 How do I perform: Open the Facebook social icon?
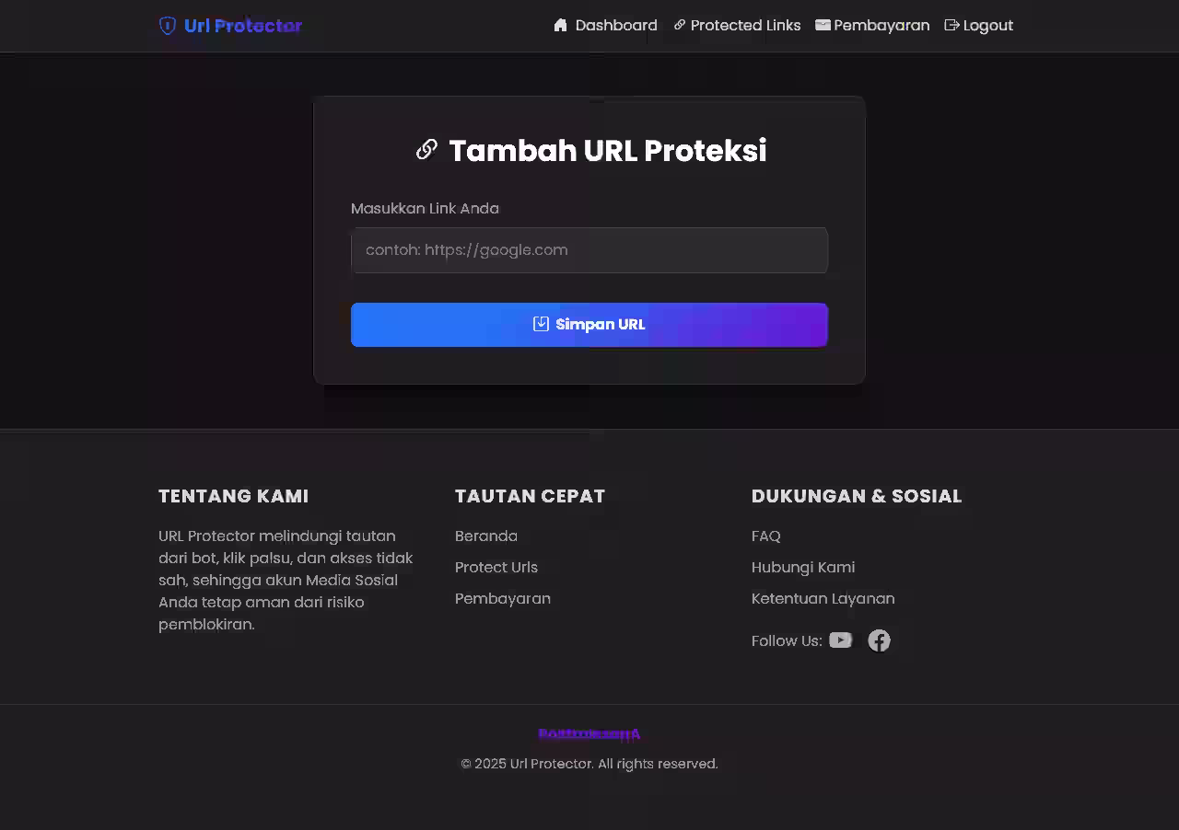tap(880, 640)
